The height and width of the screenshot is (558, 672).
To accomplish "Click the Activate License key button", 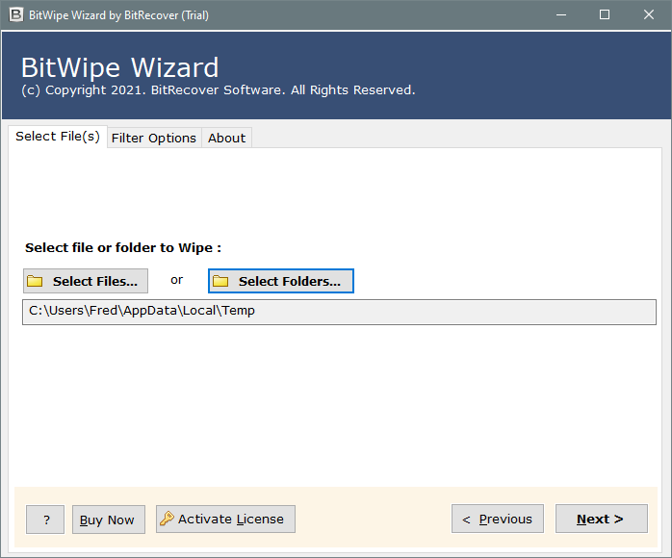I will point(225,519).
